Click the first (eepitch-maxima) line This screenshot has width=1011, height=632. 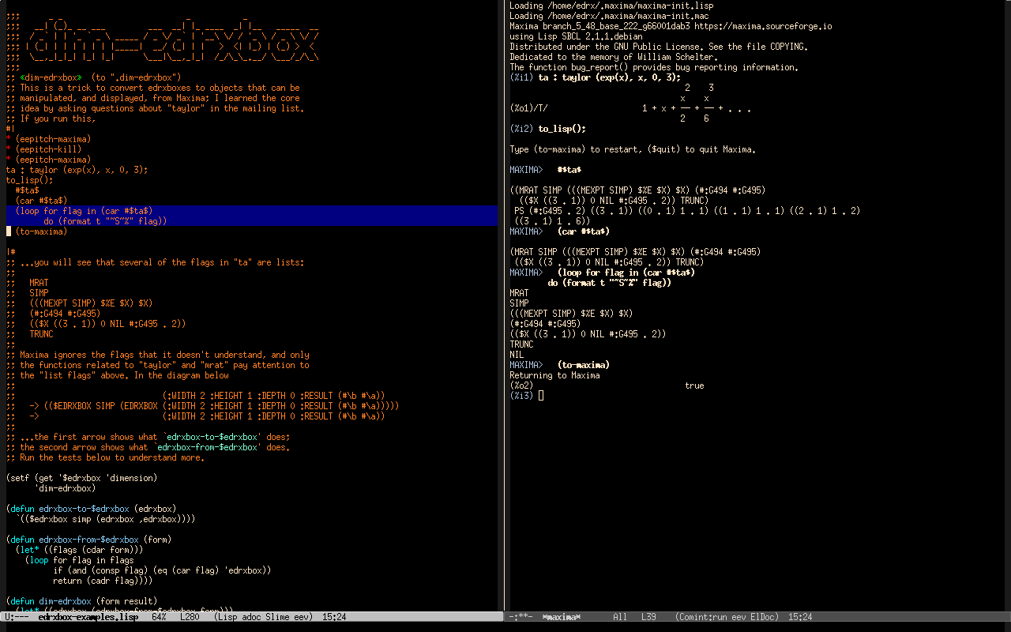click(x=52, y=139)
